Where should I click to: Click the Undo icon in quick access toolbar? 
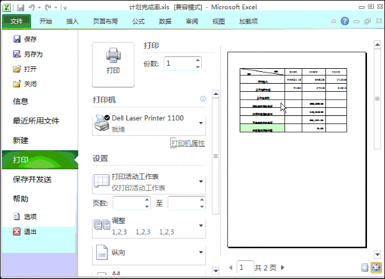click(32, 7)
